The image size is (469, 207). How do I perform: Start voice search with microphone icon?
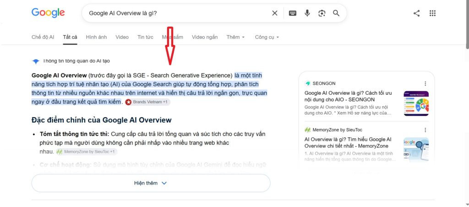307,13
